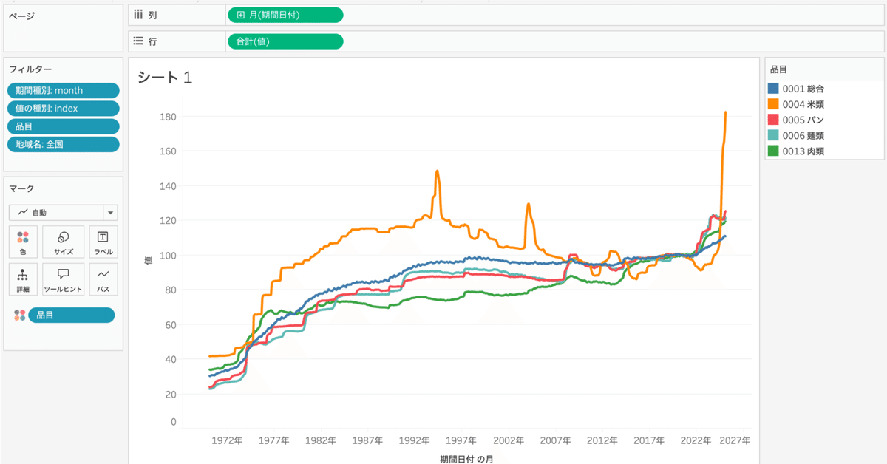
Task: Click the 1992年 x-axis label
Action: [415, 440]
